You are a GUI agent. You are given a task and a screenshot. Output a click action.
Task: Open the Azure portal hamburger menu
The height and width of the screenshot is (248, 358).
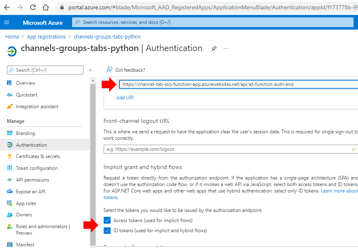tap(7, 22)
